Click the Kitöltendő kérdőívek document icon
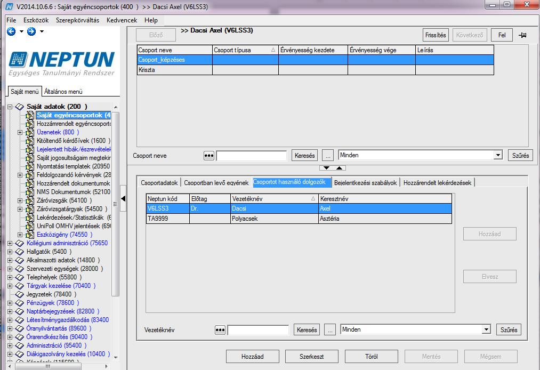The height and width of the screenshot is (370, 540). tap(30, 141)
